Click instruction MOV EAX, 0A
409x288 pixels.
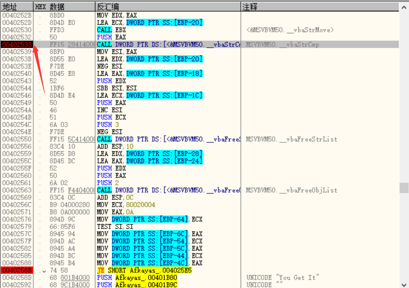[115, 212]
